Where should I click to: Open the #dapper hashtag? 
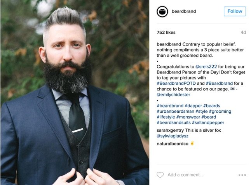point(193,106)
